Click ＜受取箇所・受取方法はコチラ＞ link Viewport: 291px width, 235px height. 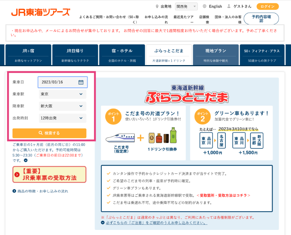point(223,195)
